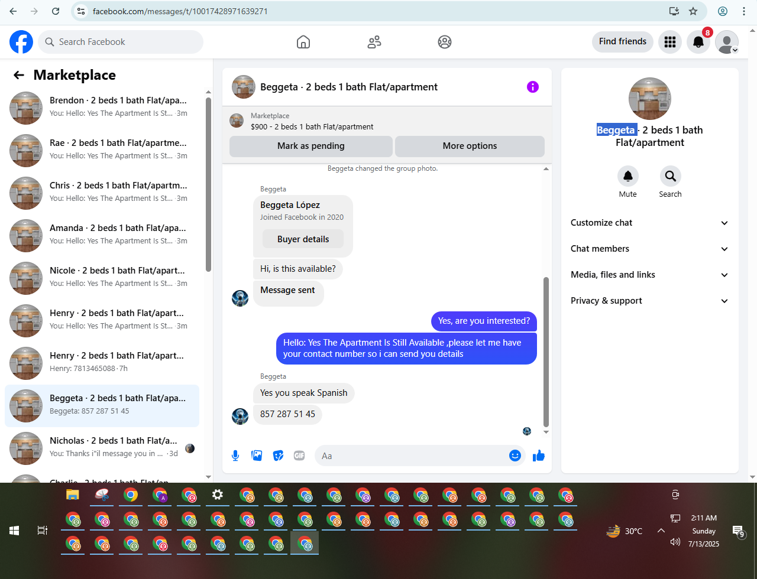Click Mark as pending button
The image size is (757, 579).
point(311,146)
